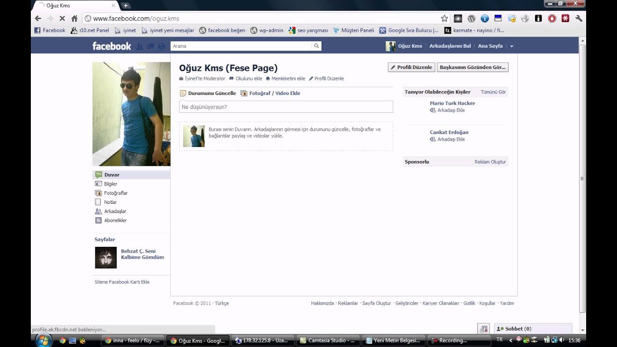Click the page vertical scrollbar
Viewport: 617px width, 347px height.
(x=582, y=178)
